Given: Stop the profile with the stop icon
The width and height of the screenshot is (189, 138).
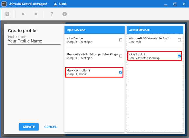Looking at the screenshot, I should (x=36, y=14).
